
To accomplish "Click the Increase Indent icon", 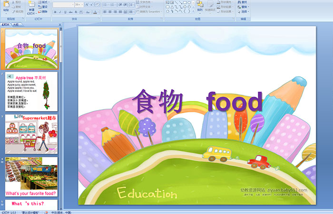I will (125, 5).
